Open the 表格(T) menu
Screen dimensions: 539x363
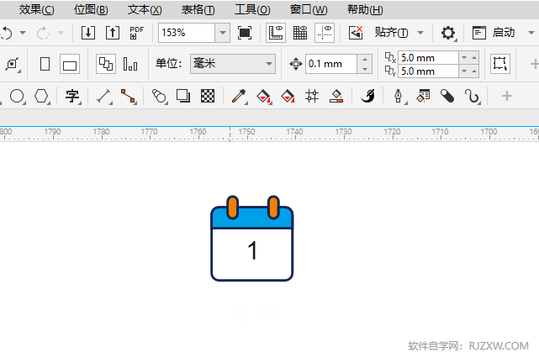[198, 9]
